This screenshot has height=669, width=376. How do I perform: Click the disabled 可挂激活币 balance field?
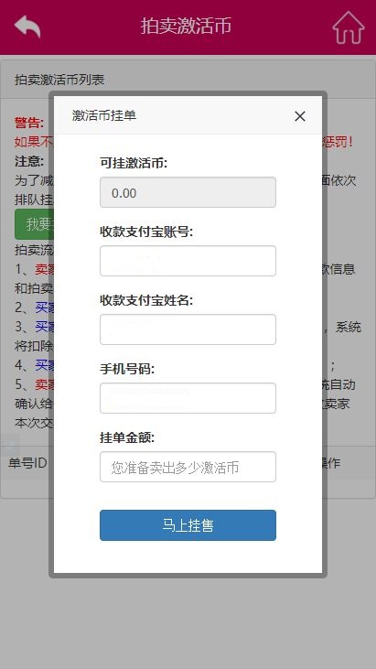coord(188,192)
